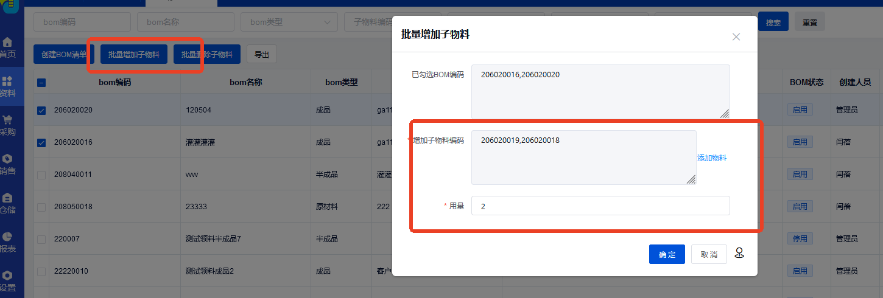This screenshot has height=298, width=883.
Task: Uncheck the row checkbox for 206020020
Action: coord(41,111)
